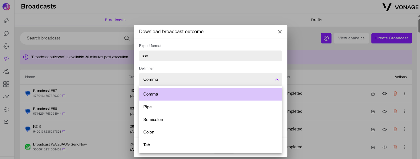View Broadcast WA 26AUG SendNow eye icon
Viewport: 420px width, 159px height.
click(385, 147)
